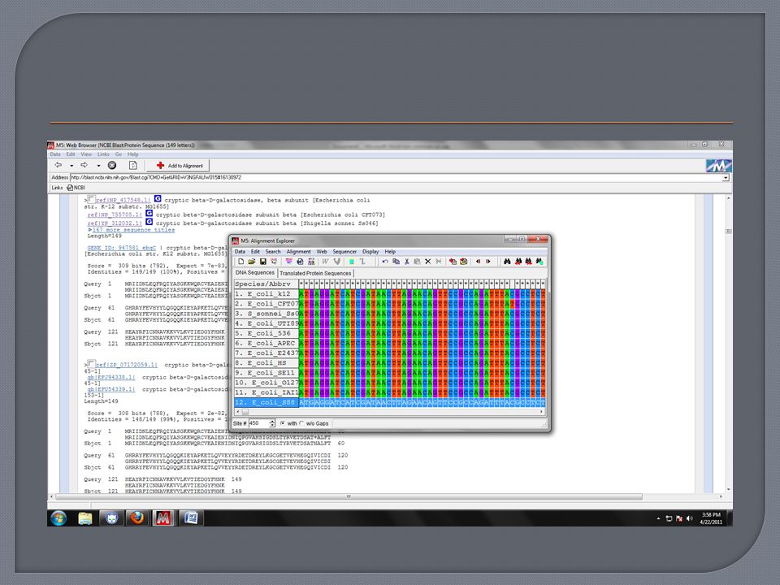This screenshot has width=780, height=585.
Task: Click the NCBI Links bar shortcut
Action: point(76,188)
